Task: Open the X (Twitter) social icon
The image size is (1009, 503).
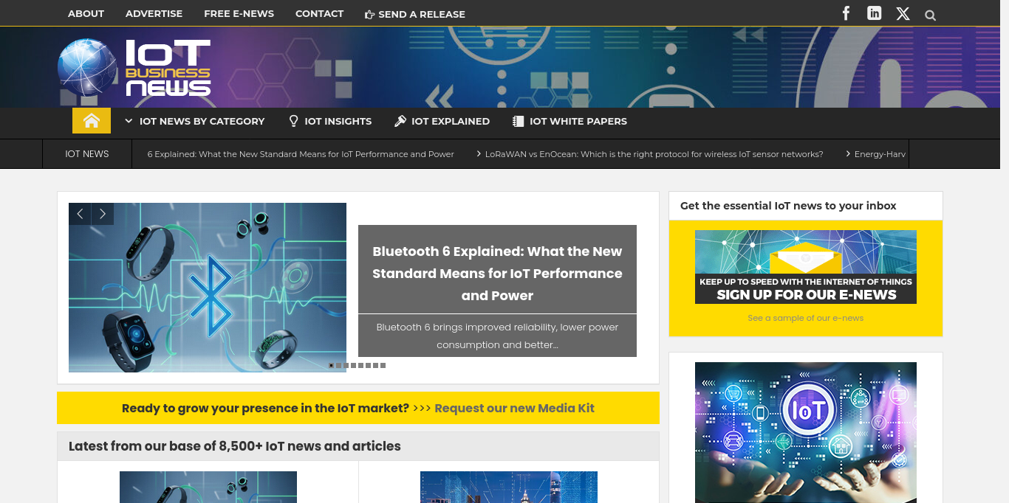Action: coord(903,14)
